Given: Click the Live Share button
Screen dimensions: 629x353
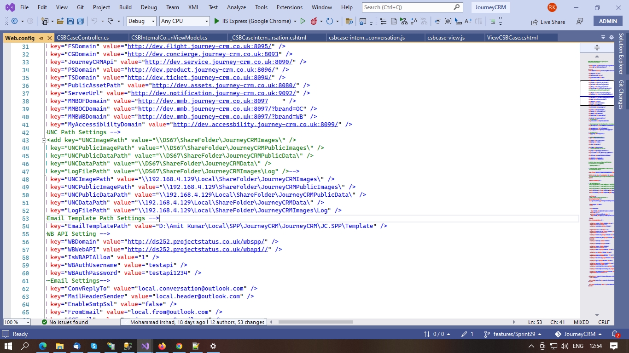Looking at the screenshot, I should (x=548, y=22).
